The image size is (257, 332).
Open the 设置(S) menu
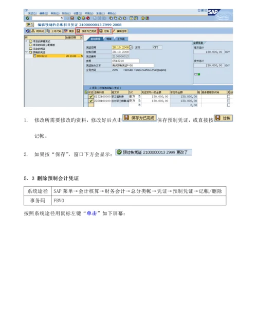(x=78, y=13)
